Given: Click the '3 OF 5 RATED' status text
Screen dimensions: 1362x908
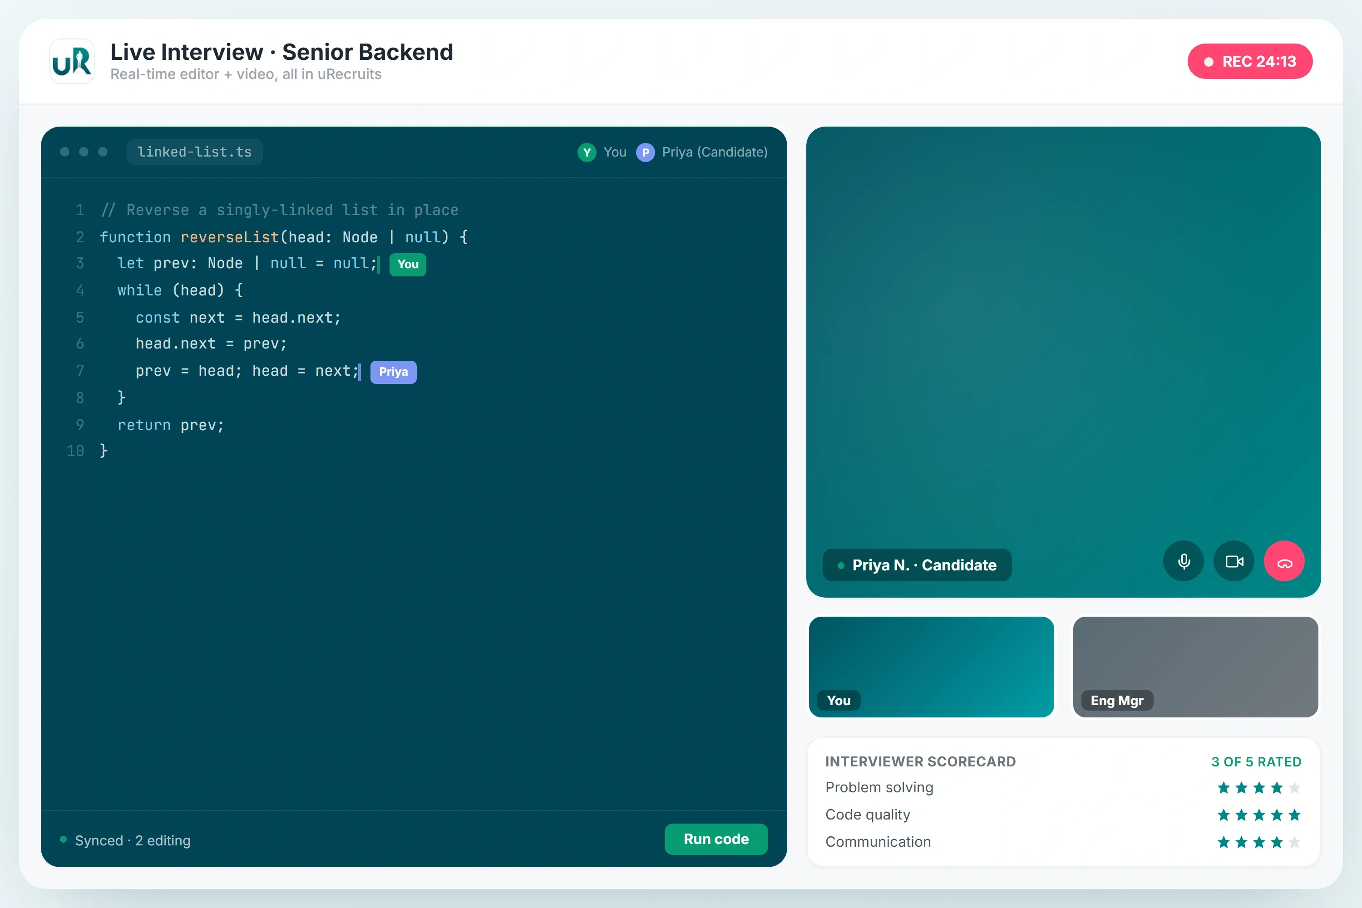Looking at the screenshot, I should click(x=1256, y=762).
